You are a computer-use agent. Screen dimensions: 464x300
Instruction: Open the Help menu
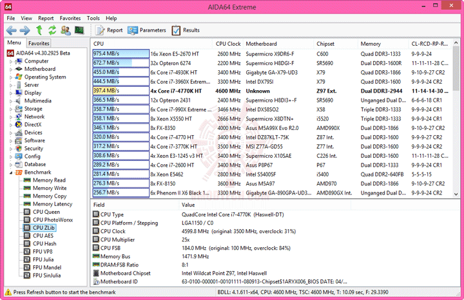(111, 18)
